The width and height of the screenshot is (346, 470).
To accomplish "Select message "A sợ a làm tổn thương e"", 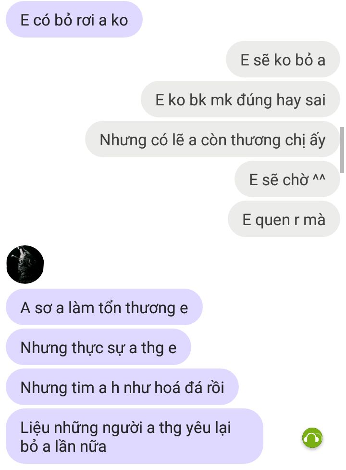I will click(x=104, y=307).
